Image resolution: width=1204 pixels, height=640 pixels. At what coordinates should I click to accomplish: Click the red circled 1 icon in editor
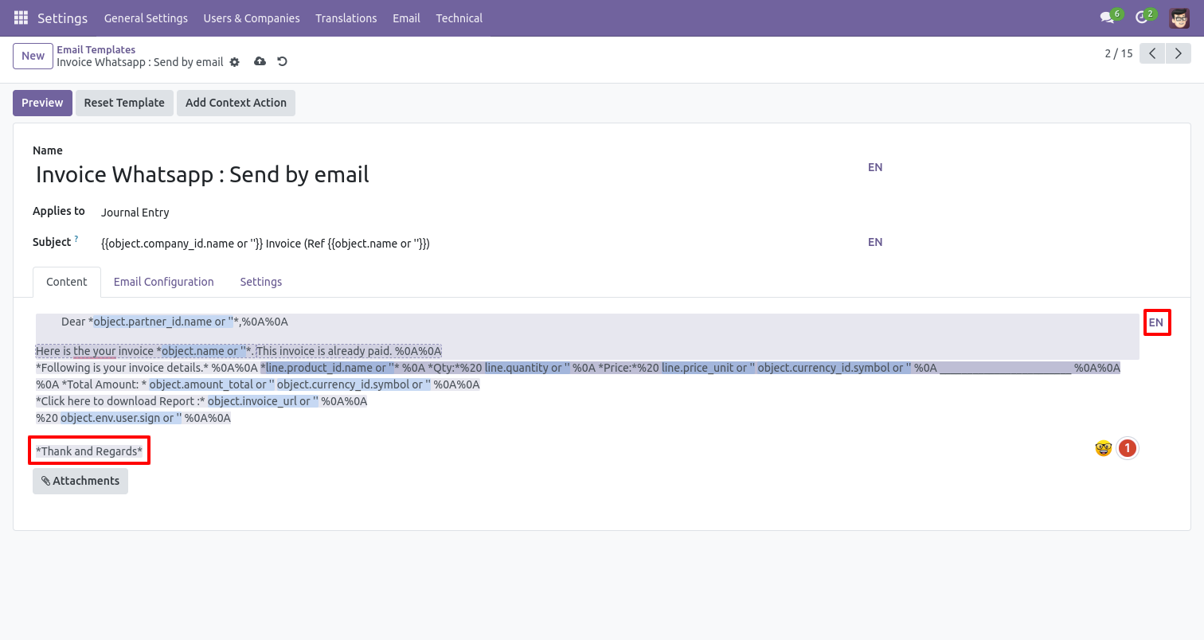coord(1127,448)
